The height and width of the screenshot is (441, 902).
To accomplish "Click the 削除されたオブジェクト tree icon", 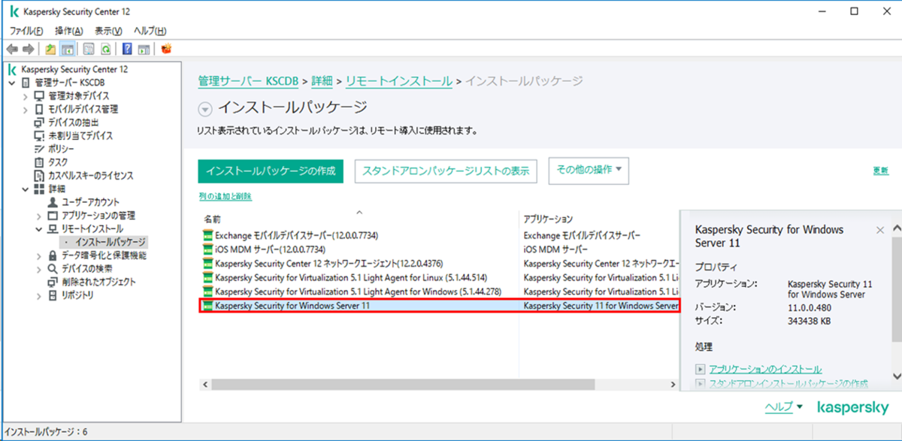I will pos(53,282).
